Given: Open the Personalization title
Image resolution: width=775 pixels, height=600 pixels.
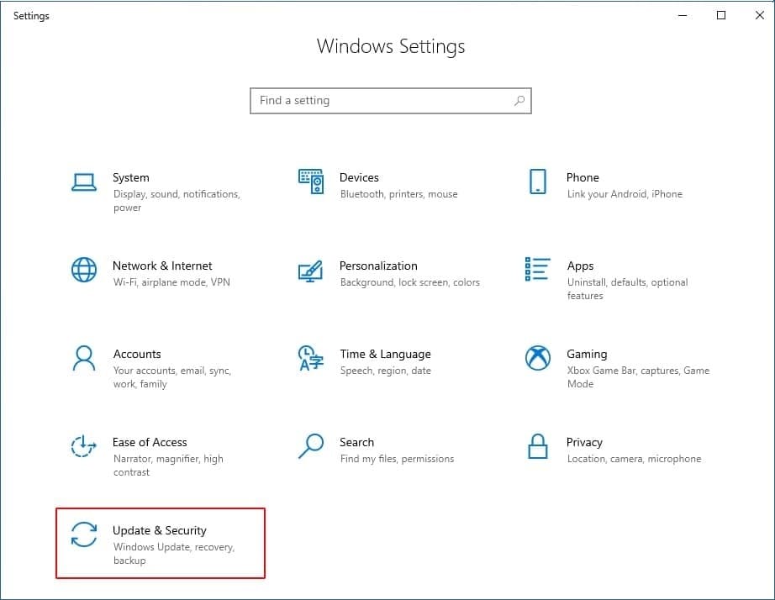Looking at the screenshot, I should (378, 266).
